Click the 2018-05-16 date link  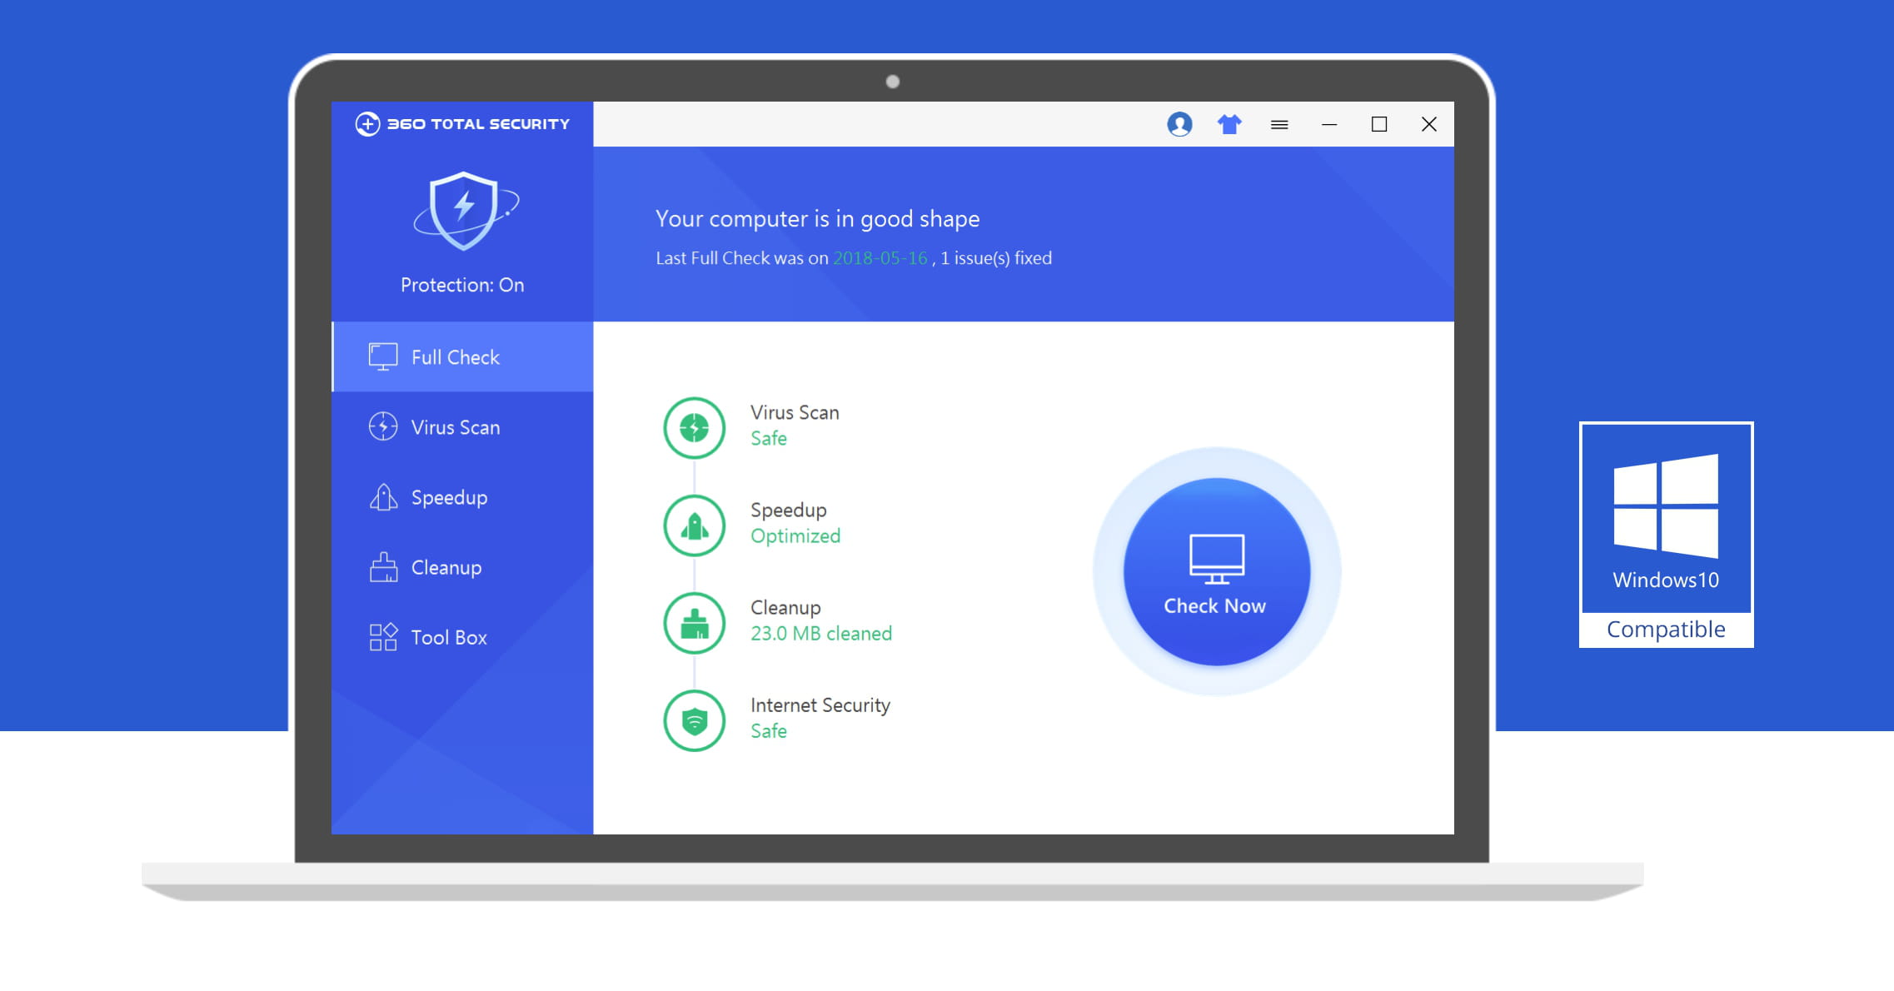coord(880,258)
